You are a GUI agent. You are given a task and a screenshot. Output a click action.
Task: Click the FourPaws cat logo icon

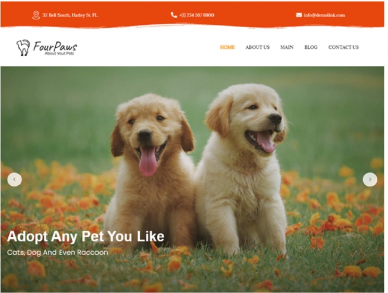23,47
